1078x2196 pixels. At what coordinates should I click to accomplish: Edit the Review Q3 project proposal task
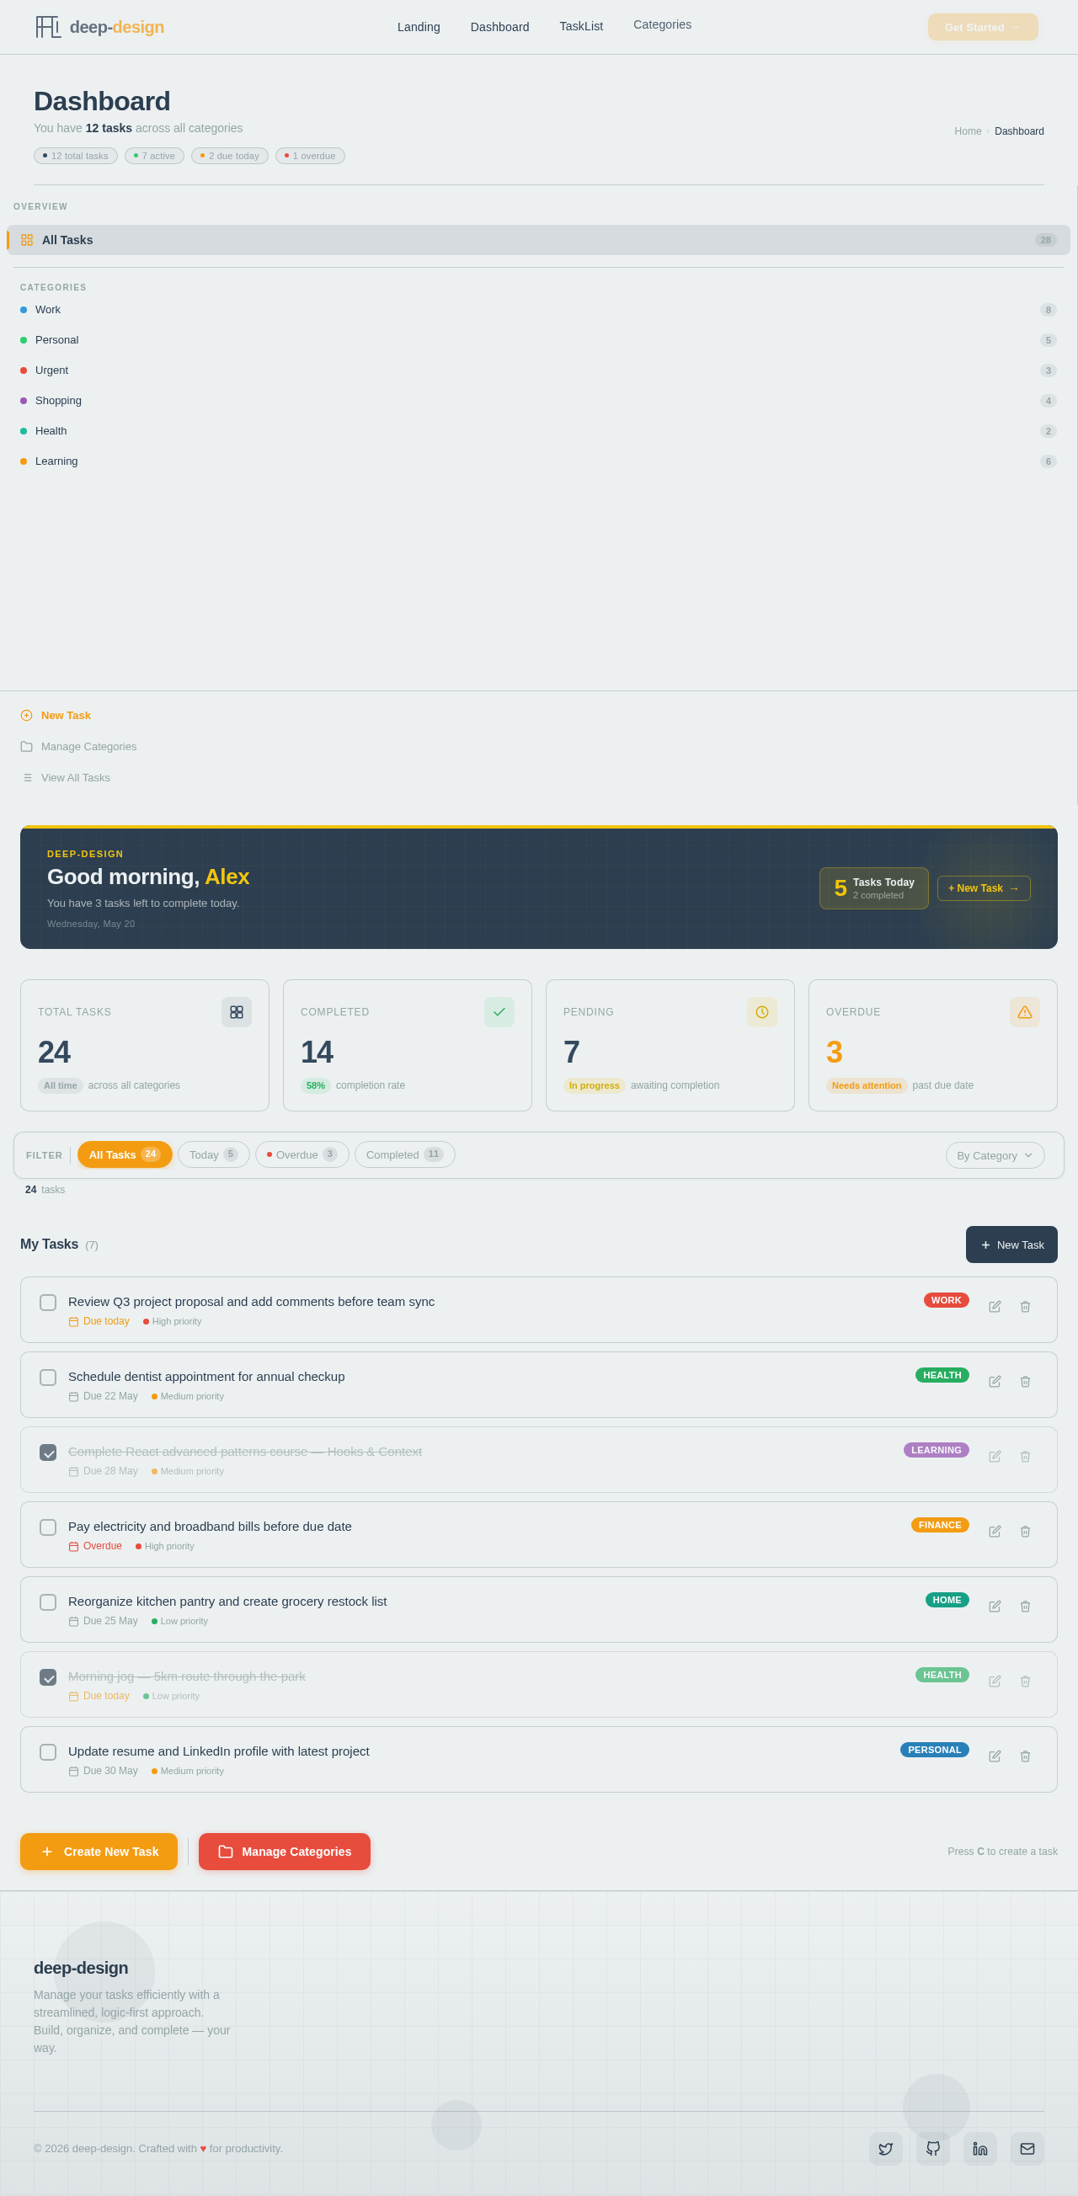click(995, 1306)
